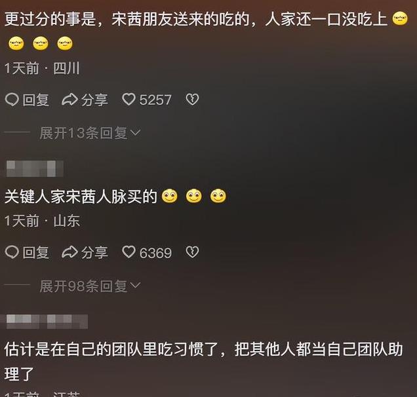The height and width of the screenshot is (397, 417).
Task: Click the expressionless emoji after 没吃上
Action: coord(400,18)
